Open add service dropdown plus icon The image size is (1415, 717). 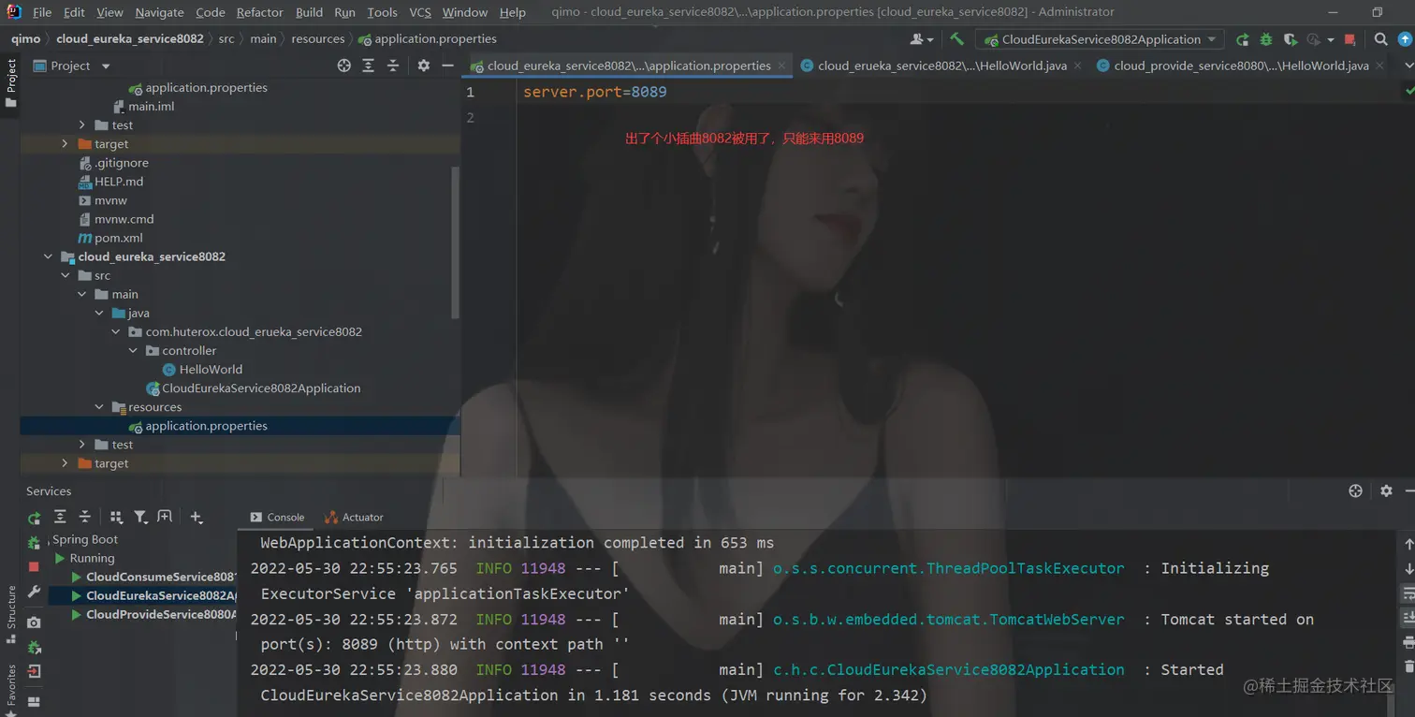[197, 517]
